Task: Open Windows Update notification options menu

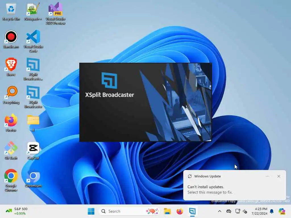Action: [x=267, y=176]
